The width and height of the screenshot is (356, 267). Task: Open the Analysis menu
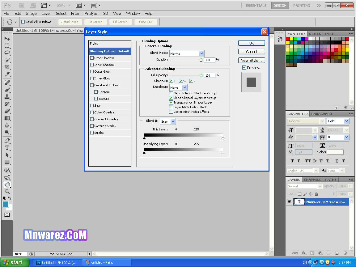pyautogui.click(x=91, y=13)
